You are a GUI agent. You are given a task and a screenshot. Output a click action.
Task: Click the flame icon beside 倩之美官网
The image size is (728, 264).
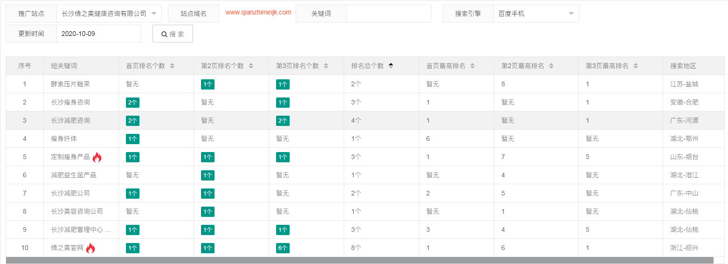(x=90, y=248)
